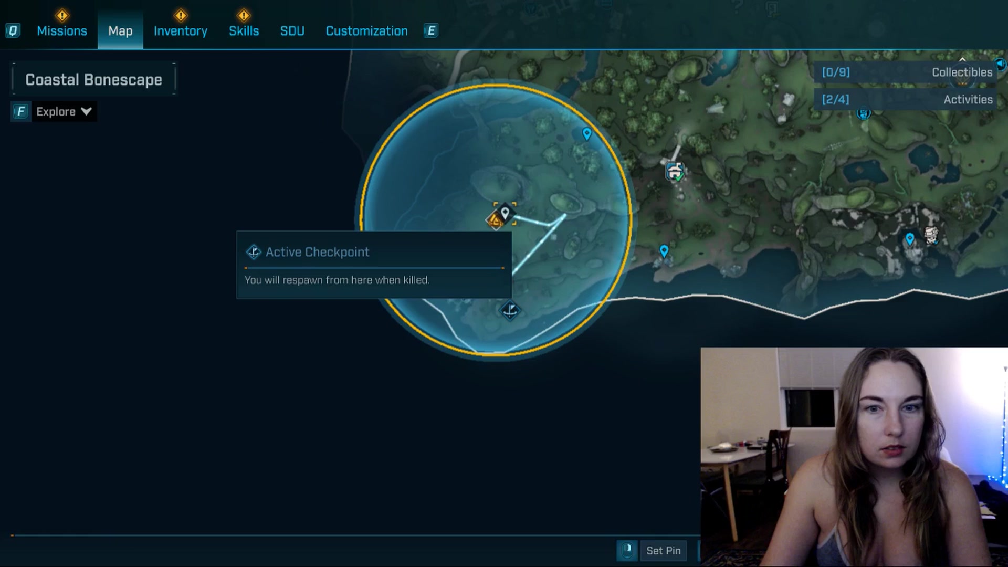
Task: Open the Collectibles 0/9 tracker row
Action: pyautogui.click(x=906, y=72)
